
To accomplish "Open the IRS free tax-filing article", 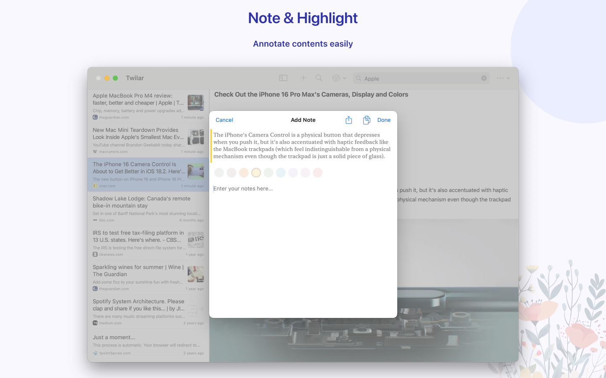I will 148,244.
